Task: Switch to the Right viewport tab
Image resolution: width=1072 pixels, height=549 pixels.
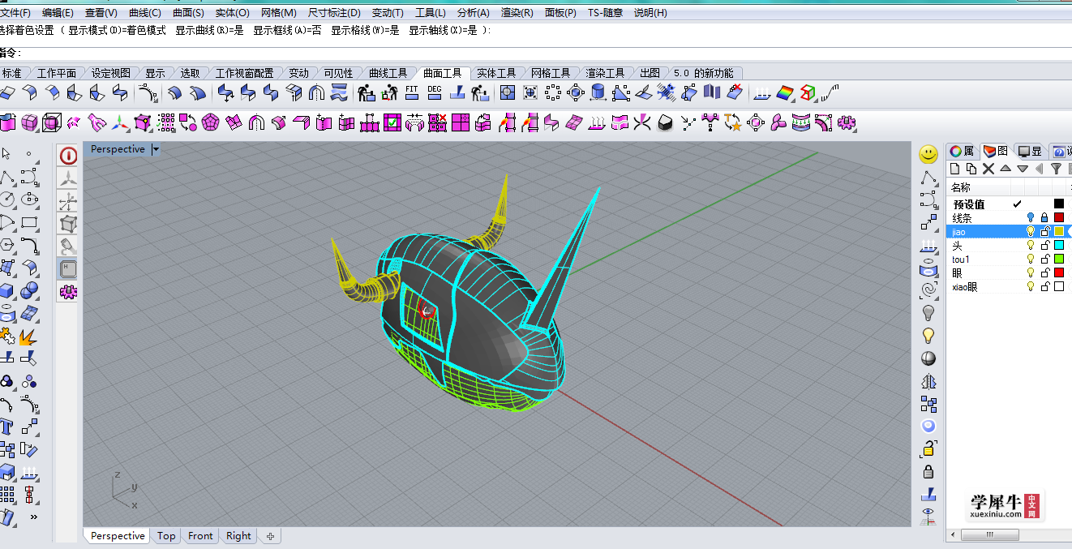Action: (238, 536)
